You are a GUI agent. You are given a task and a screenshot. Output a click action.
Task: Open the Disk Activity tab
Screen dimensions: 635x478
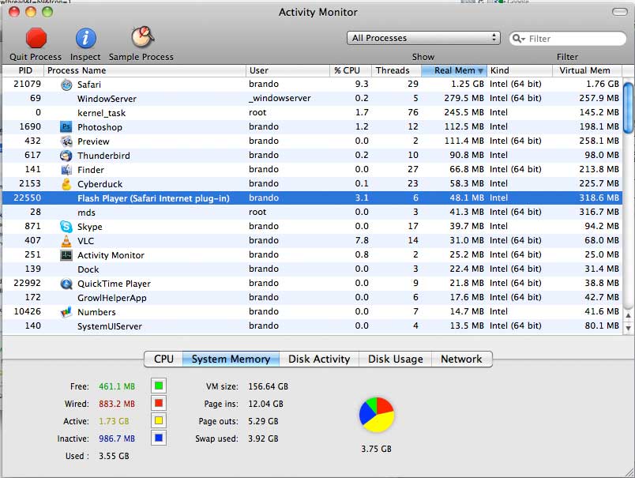point(319,359)
